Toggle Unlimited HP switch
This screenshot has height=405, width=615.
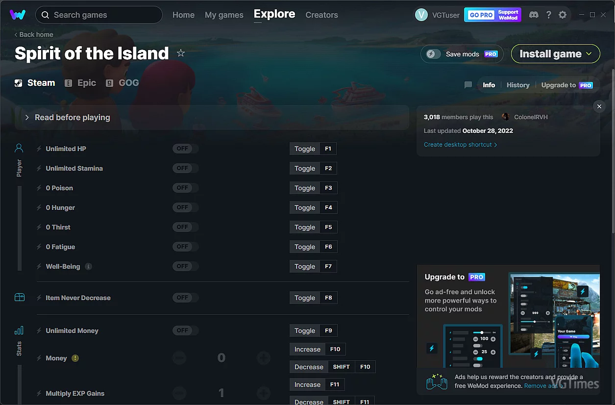point(185,149)
